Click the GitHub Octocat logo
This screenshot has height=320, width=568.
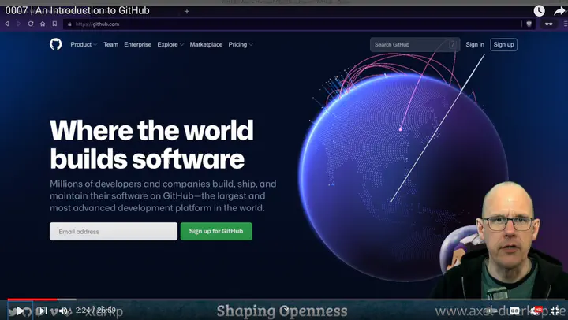point(55,44)
